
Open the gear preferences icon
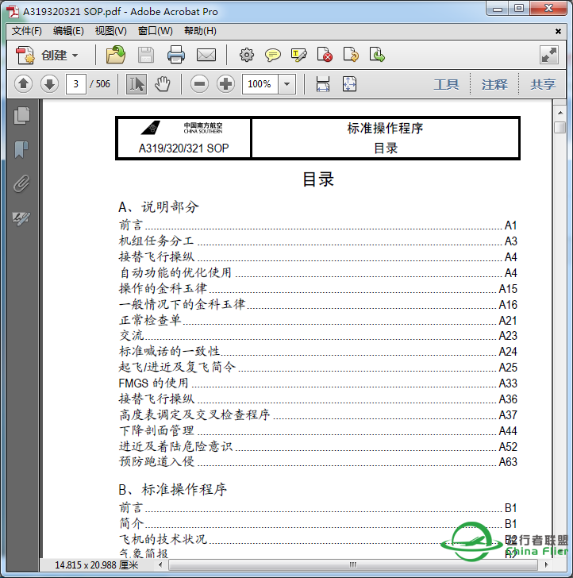tap(247, 56)
